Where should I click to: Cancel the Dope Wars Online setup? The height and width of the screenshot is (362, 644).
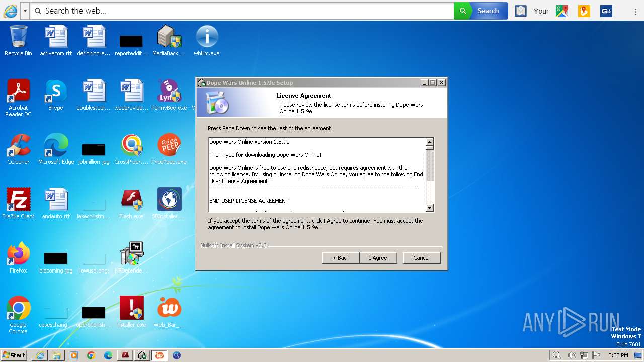pos(422,258)
